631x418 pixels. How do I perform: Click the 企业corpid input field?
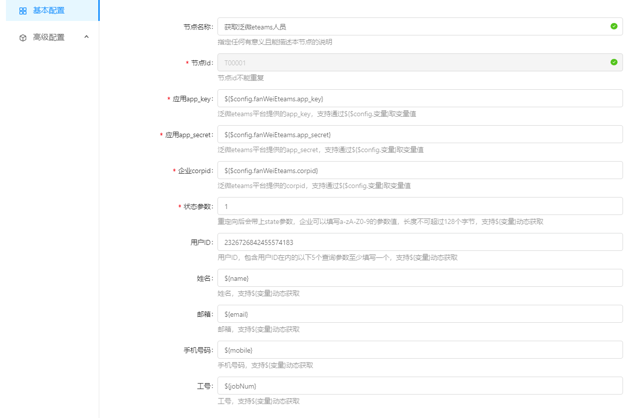(420, 170)
